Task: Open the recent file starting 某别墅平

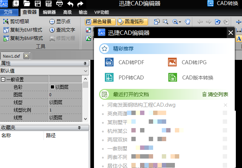Action: pyautogui.click(x=136, y=122)
